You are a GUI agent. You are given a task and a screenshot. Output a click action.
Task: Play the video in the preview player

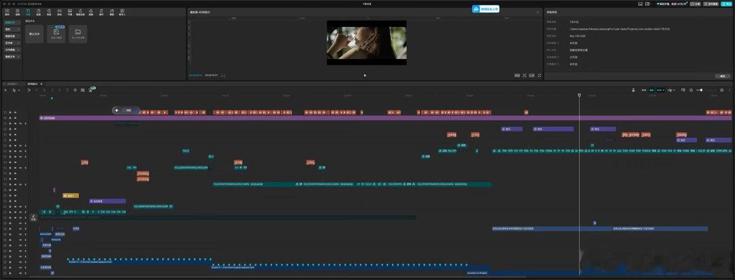(365, 75)
